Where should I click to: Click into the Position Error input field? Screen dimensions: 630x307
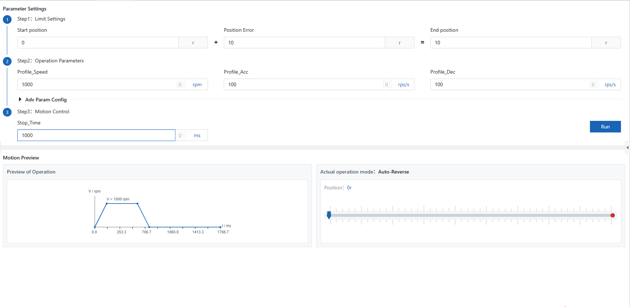(304, 43)
